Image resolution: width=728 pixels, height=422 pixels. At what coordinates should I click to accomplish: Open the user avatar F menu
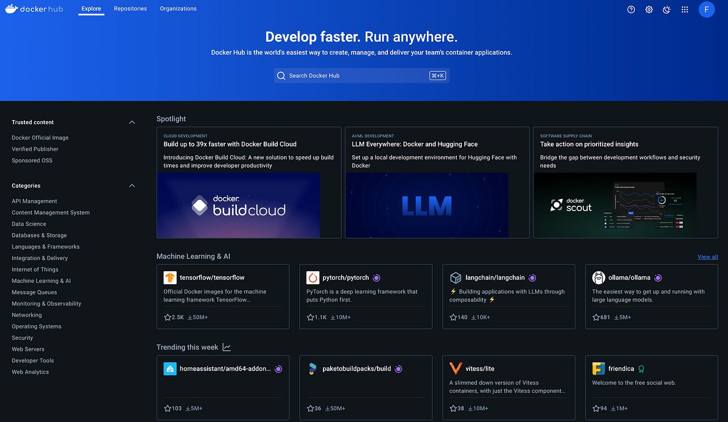point(707,9)
